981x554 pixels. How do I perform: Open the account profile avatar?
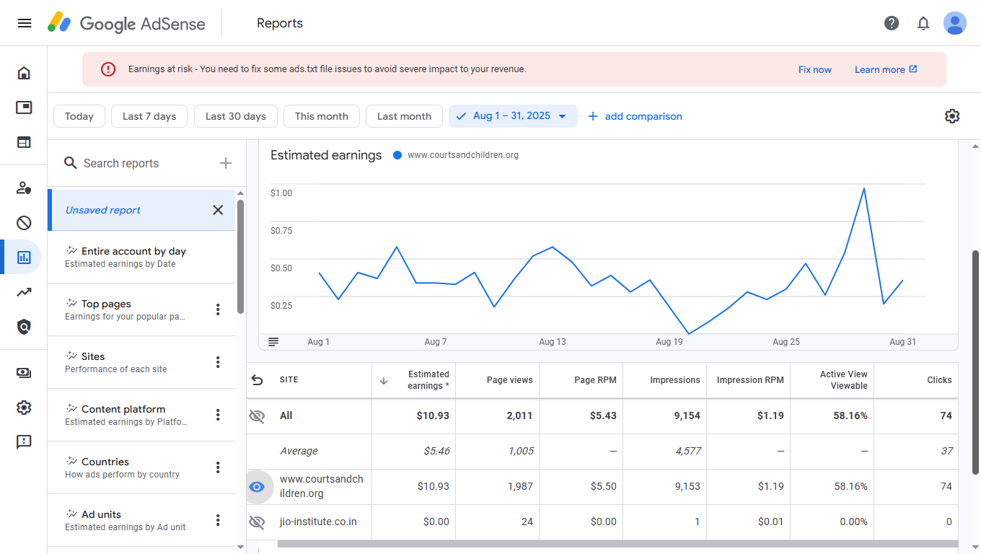[955, 23]
